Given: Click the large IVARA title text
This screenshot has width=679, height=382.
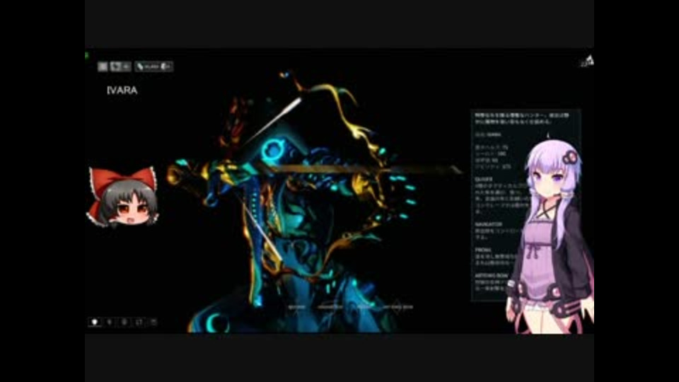Looking at the screenshot, I should coord(122,90).
